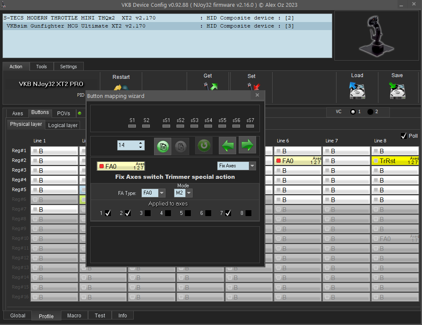Click the grayed-out paste button in wizard

180,146
